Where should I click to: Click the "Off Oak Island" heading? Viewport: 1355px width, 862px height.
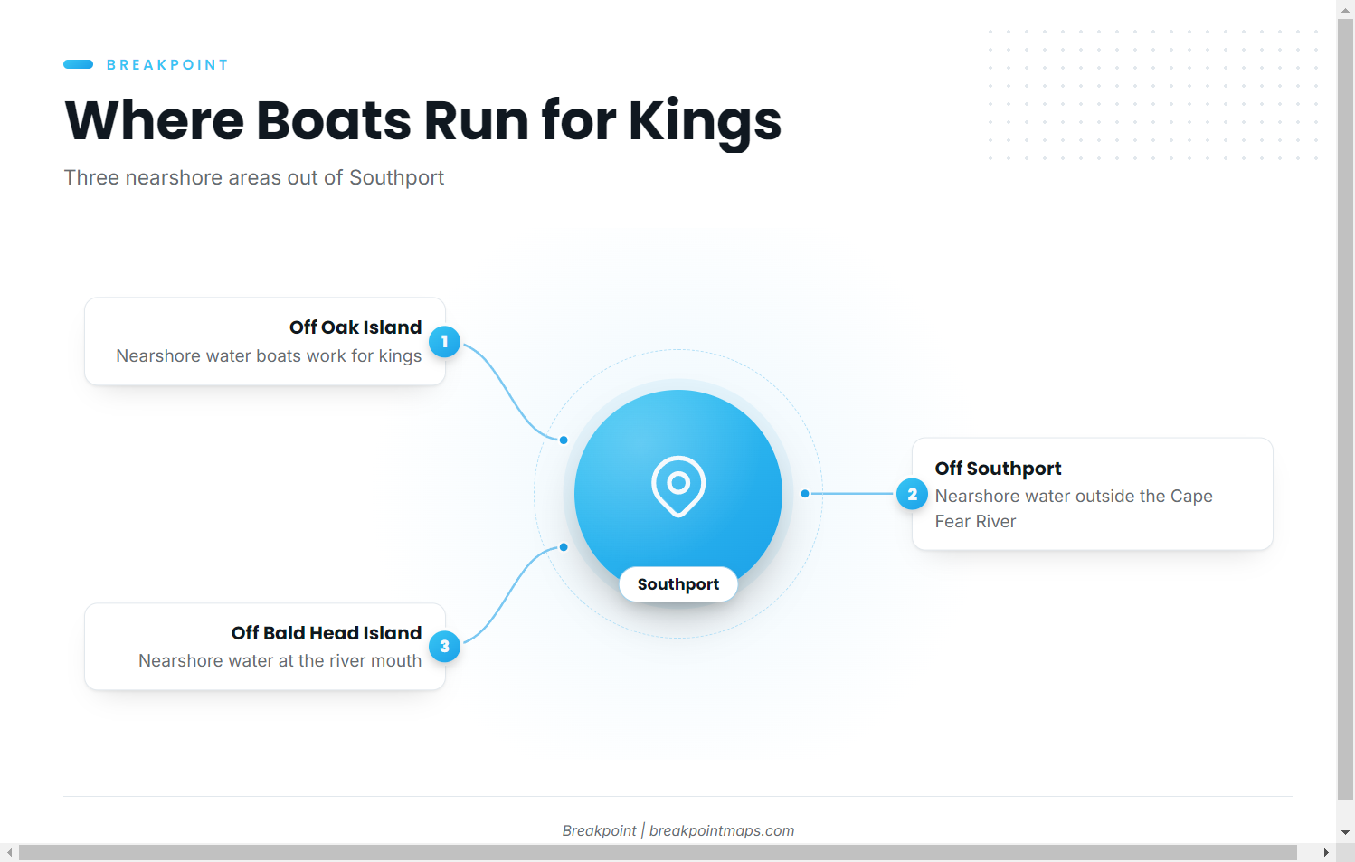(x=355, y=327)
